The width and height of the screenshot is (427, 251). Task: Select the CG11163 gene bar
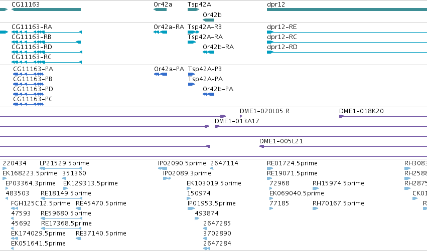[x=46, y=10]
